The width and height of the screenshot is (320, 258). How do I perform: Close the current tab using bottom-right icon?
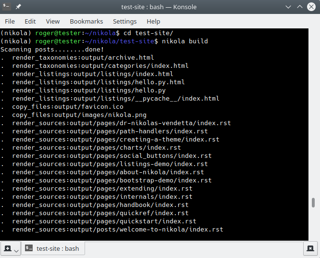click(310, 248)
